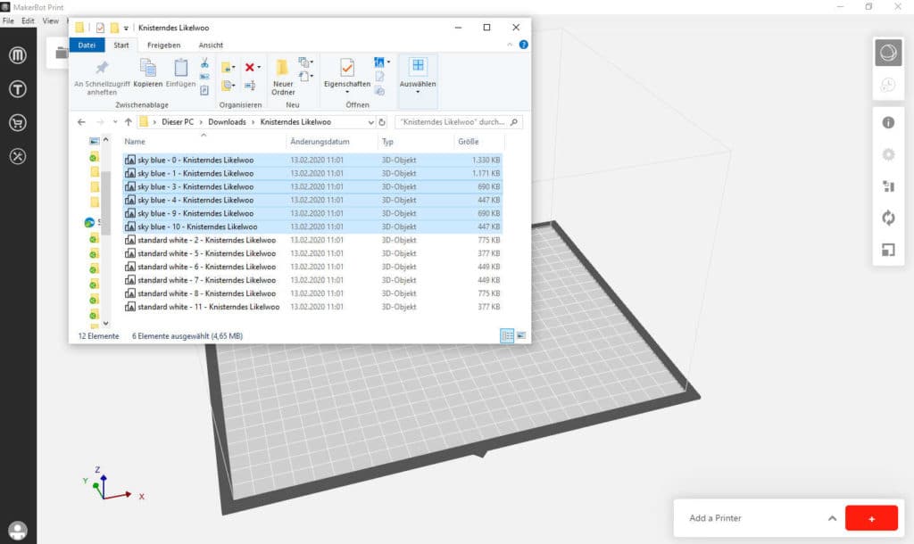Expand the Add a Printer chevron
Viewport: 914px width, 544px height.
click(x=832, y=518)
